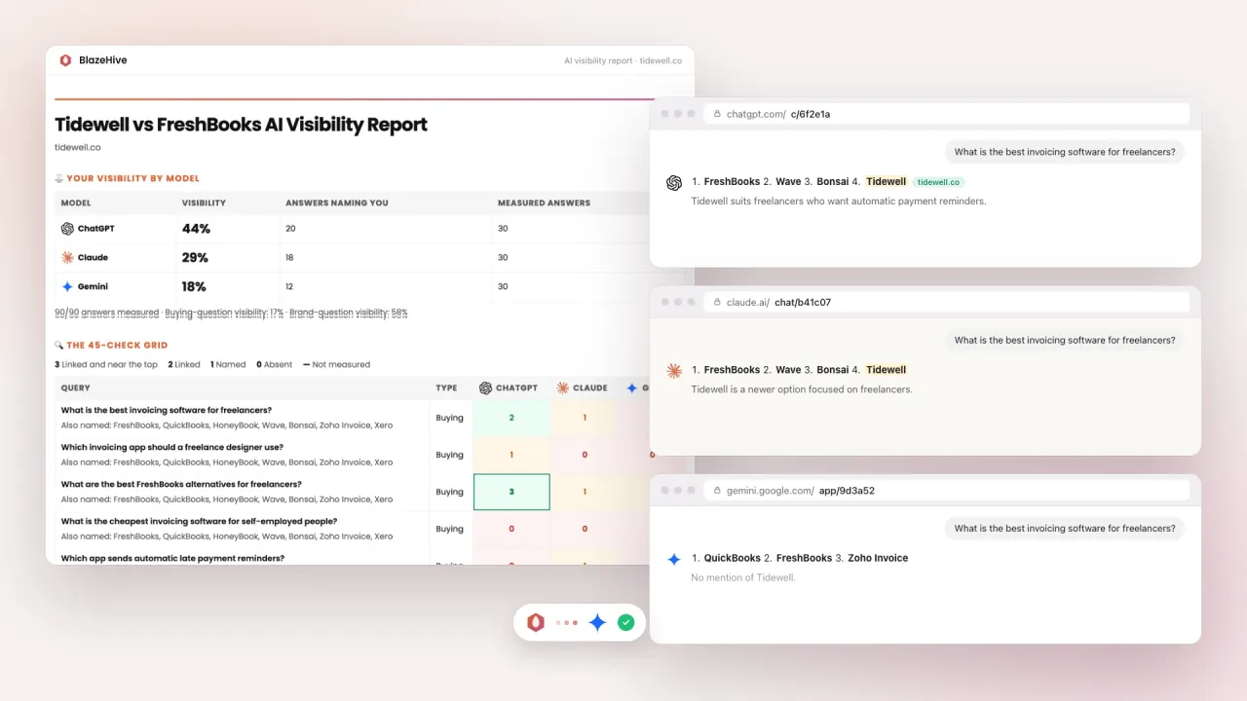Click query about cheapest invoicing software for self-employed
Viewport: 1247px width, 701px height.
coord(199,521)
